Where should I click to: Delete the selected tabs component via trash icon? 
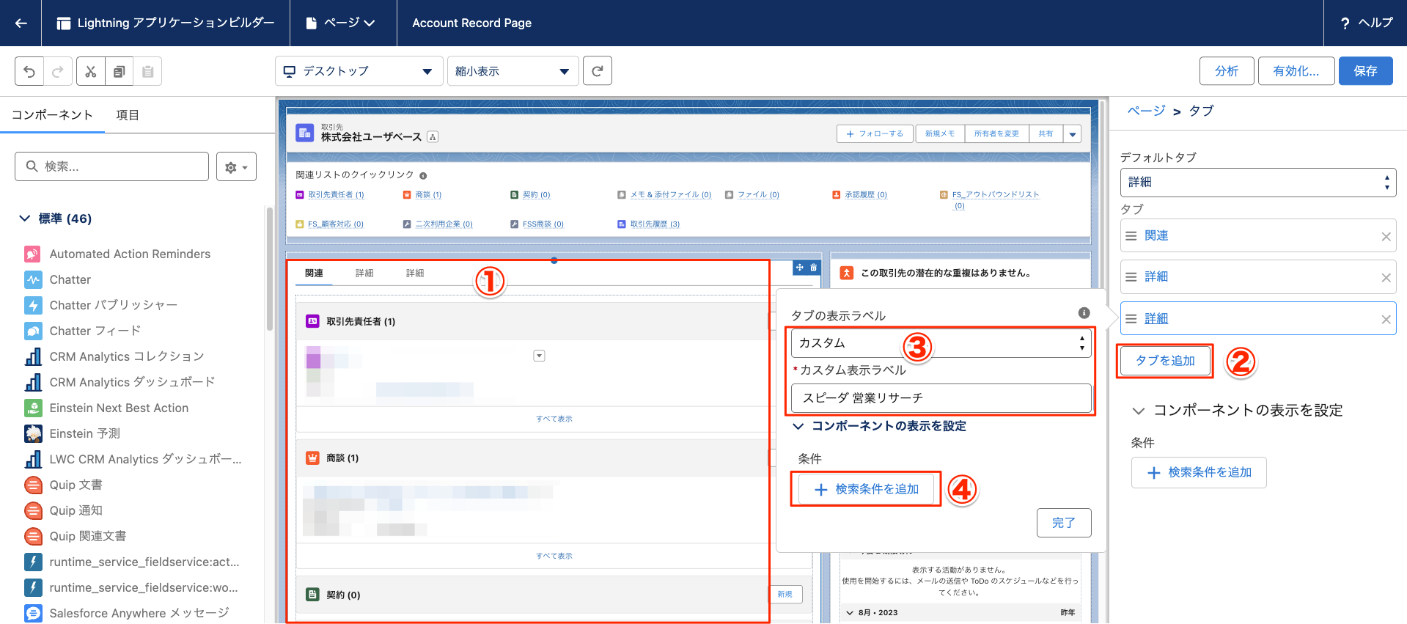pos(813,268)
